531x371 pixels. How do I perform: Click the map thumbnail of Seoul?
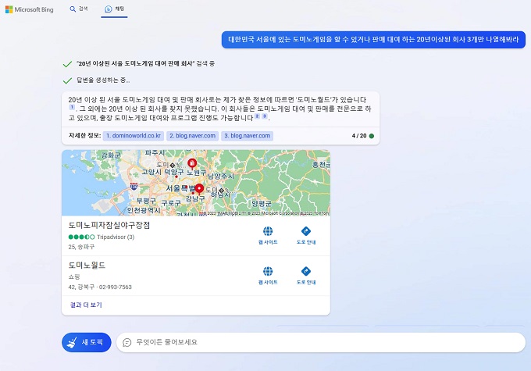point(196,183)
